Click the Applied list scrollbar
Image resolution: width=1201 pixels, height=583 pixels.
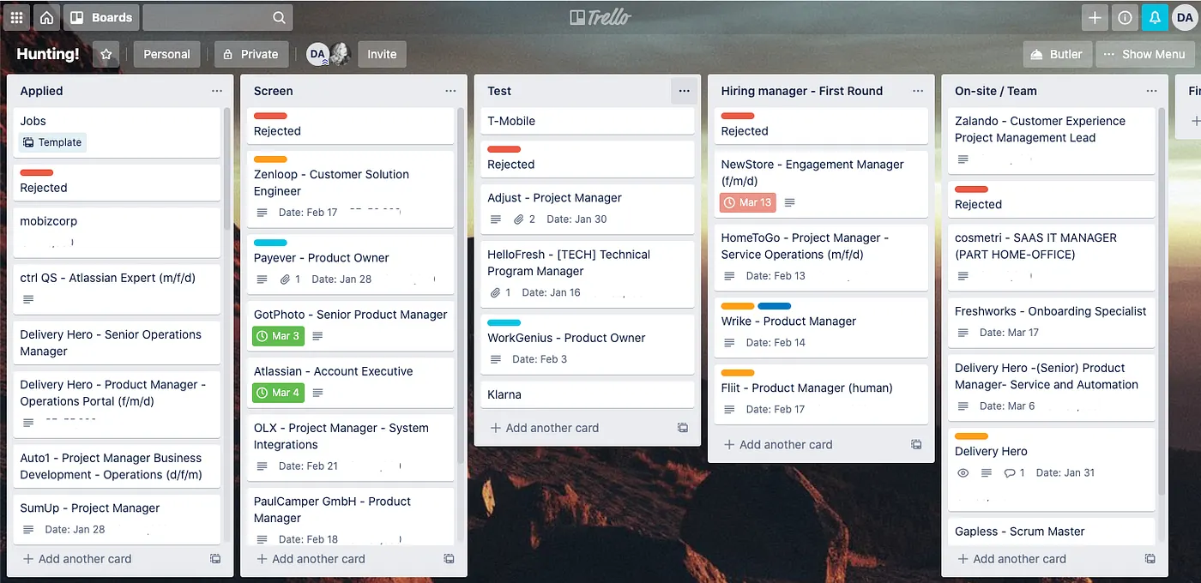[227, 168]
